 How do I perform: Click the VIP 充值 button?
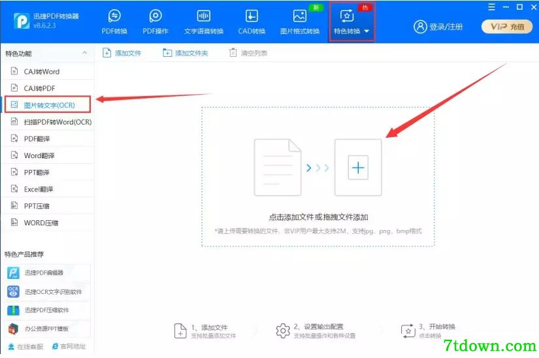click(507, 26)
